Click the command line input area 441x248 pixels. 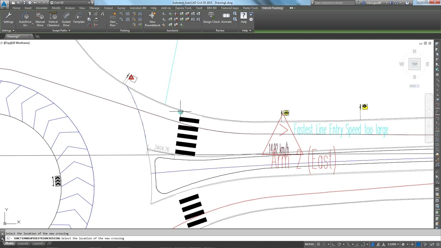220,238
